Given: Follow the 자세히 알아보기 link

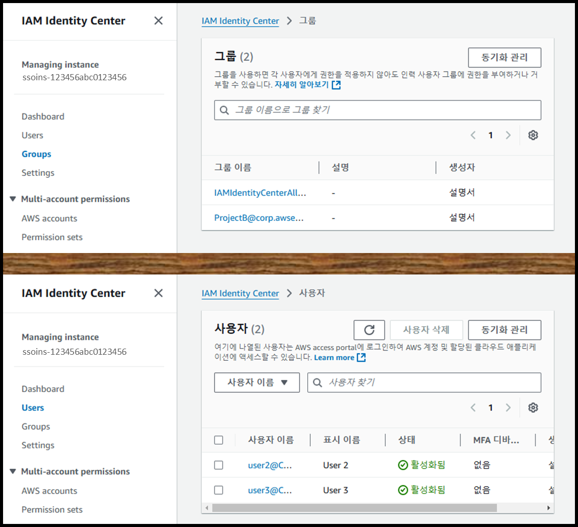Looking at the screenshot, I should (x=302, y=85).
